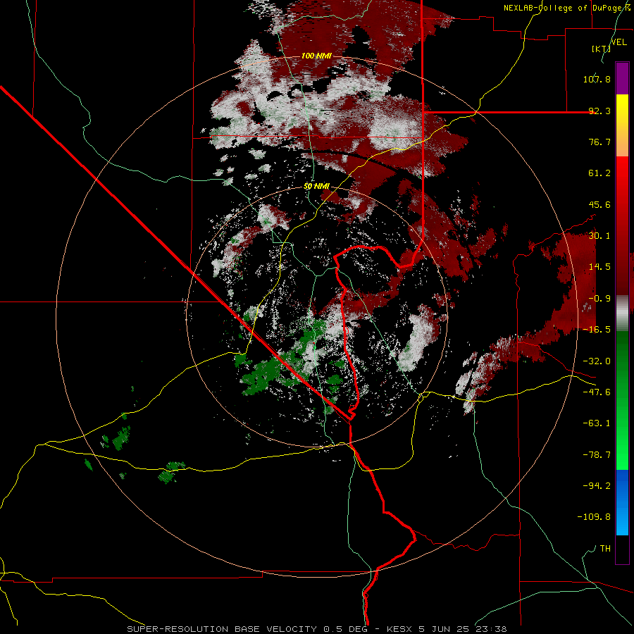Viewport: 634px width, 634px height.
Task: Click the 23:38 timestamp in caption
Action: (x=492, y=629)
